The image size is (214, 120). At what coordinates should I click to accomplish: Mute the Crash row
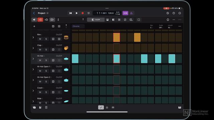(40, 92)
